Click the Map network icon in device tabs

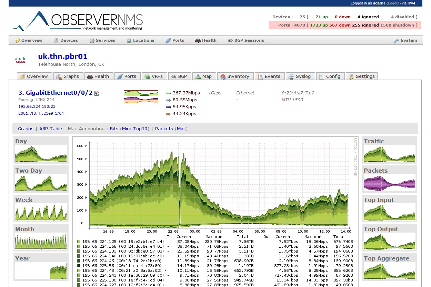(198, 77)
